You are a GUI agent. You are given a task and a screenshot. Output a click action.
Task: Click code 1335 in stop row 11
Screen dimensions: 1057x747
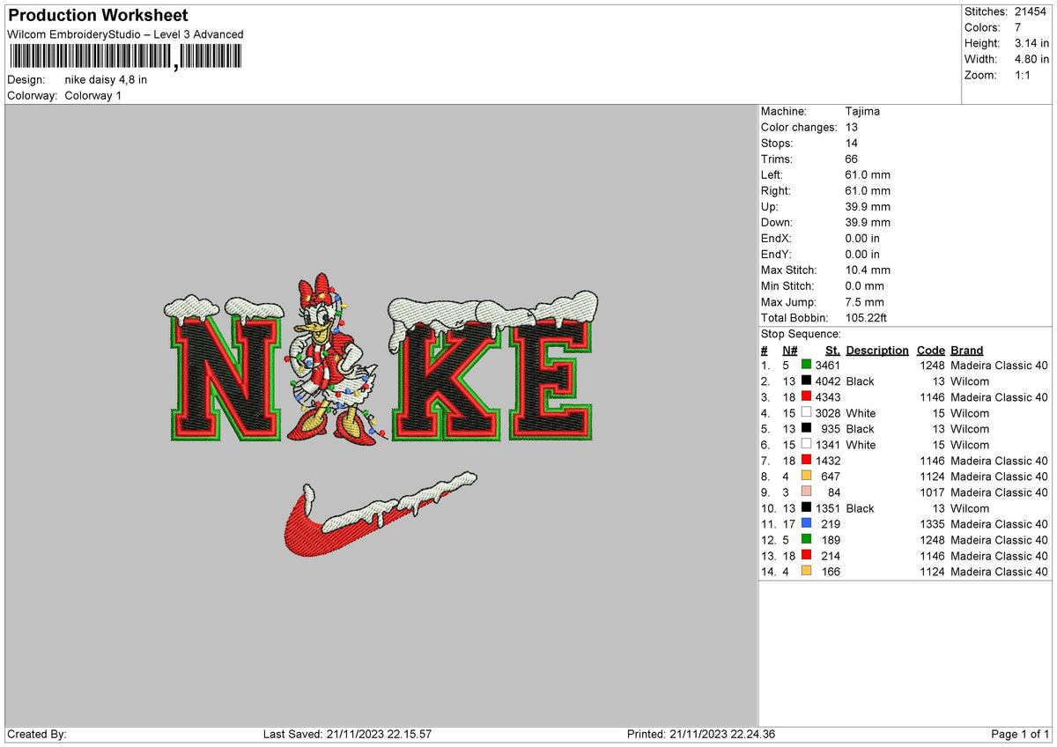click(x=930, y=523)
